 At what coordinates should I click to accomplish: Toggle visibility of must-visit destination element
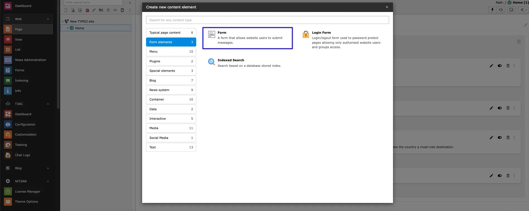pyautogui.click(x=500, y=138)
